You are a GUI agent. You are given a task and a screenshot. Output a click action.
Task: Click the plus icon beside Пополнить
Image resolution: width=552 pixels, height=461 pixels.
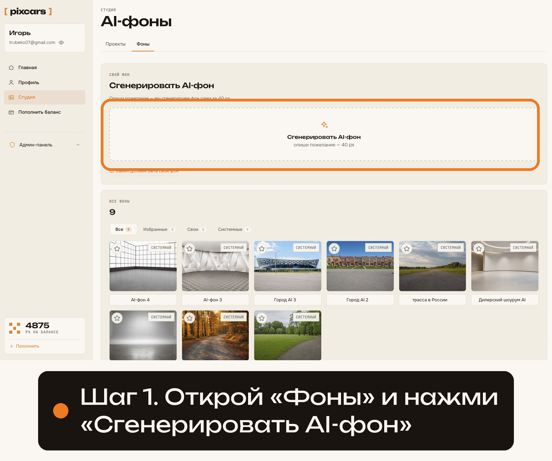tap(12, 346)
